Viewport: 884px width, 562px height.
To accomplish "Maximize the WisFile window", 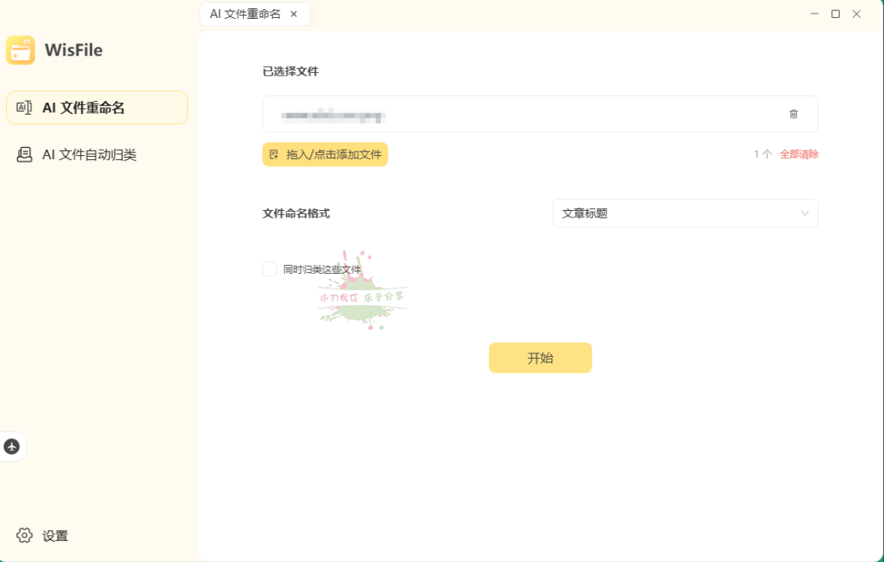I will [835, 14].
